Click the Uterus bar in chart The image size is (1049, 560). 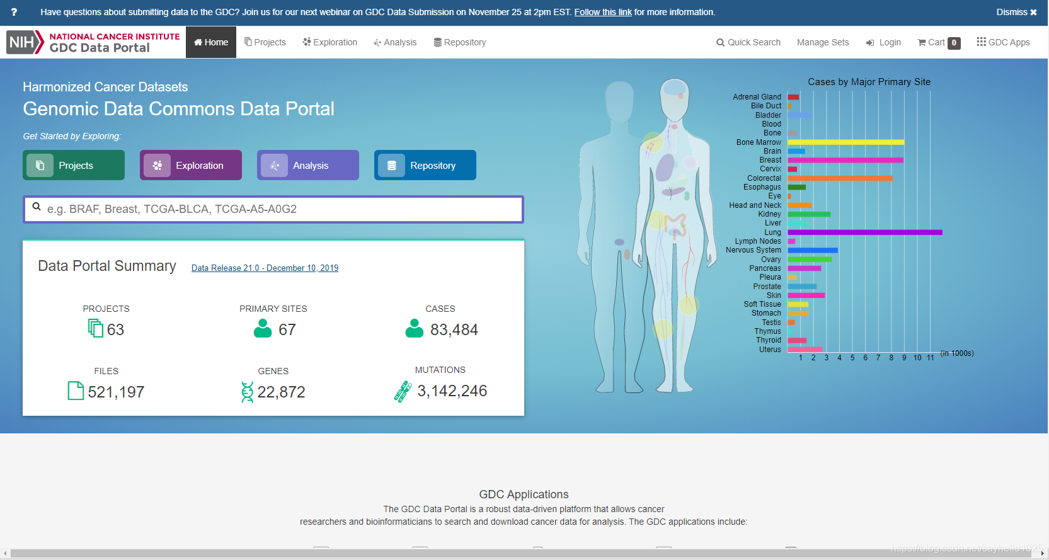pyautogui.click(x=805, y=350)
